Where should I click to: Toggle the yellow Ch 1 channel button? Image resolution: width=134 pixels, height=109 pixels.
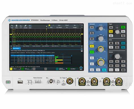pyautogui.click(x=92, y=46)
